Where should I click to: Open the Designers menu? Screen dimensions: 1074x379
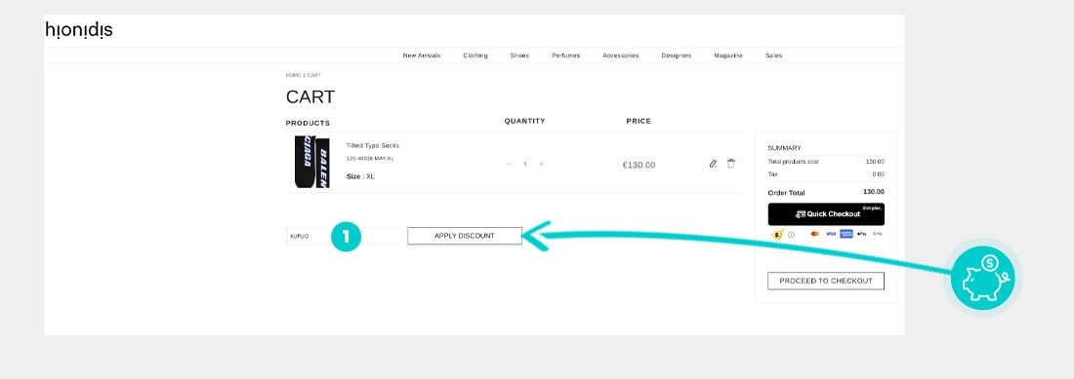tap(676, 56)
